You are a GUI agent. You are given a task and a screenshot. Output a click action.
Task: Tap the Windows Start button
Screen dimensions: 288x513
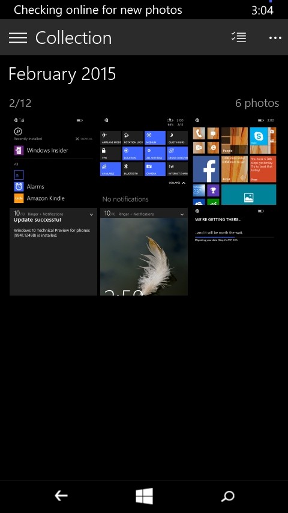[144, 496]
